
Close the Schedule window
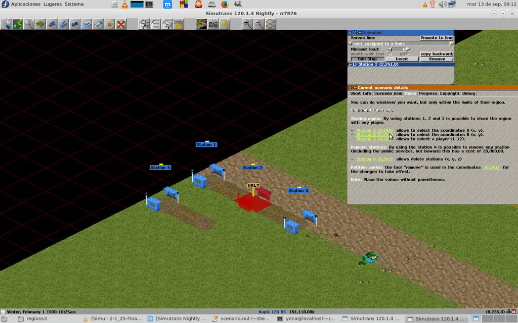350,33
